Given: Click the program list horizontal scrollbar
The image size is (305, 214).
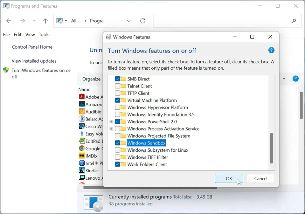Looking at the screenshot, I should click(x=150, y=188).
